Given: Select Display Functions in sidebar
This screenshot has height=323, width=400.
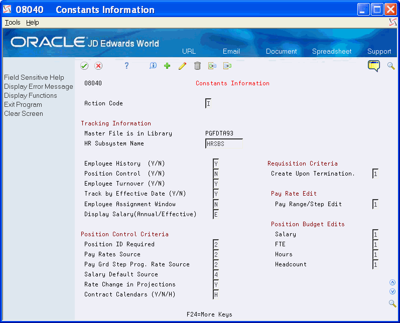Looking at the screenshot, I should point(31,95).
